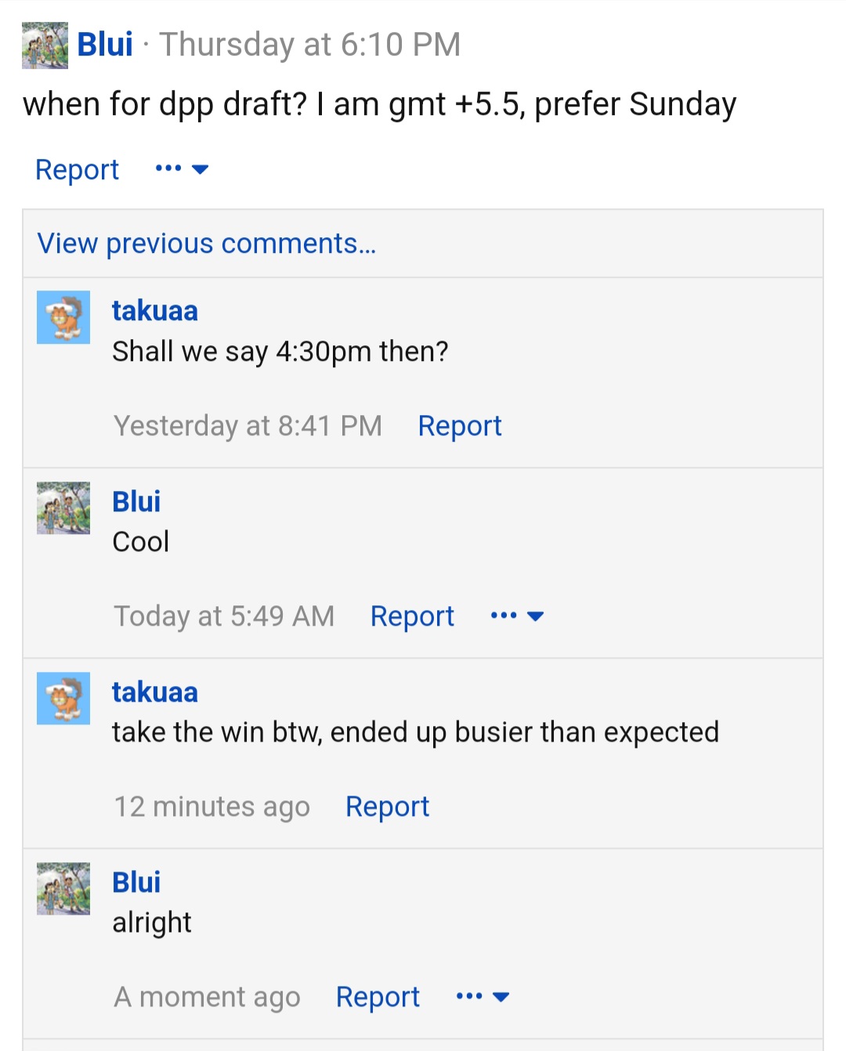Open 'Thursday at 6:10 PM' post timestamp
This screenshot has height=1051, width=846.
point(310,45)
